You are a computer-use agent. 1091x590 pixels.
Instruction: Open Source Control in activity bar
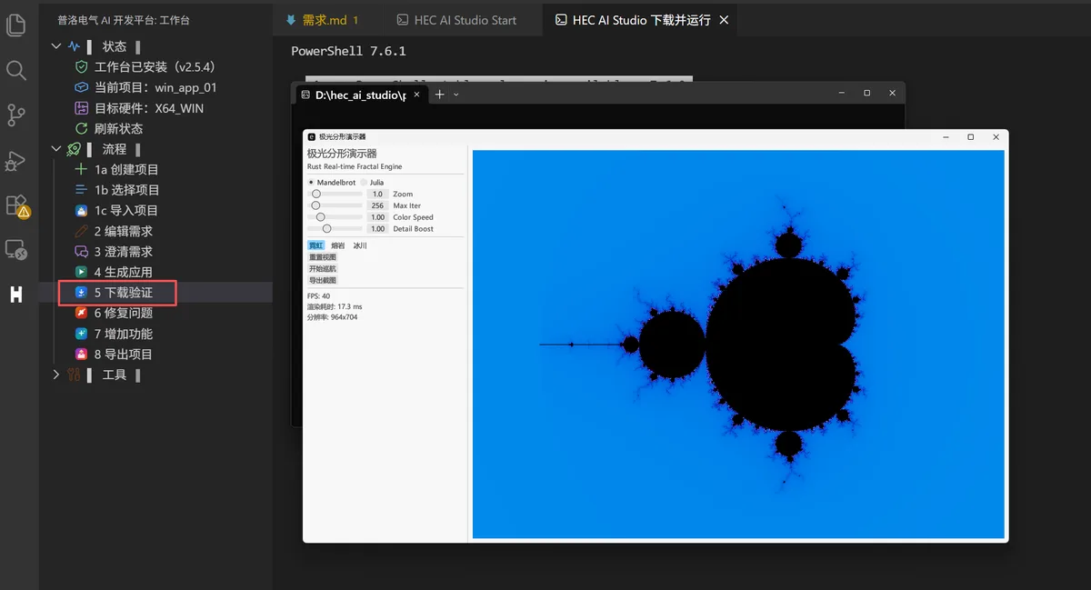(15, 115)
